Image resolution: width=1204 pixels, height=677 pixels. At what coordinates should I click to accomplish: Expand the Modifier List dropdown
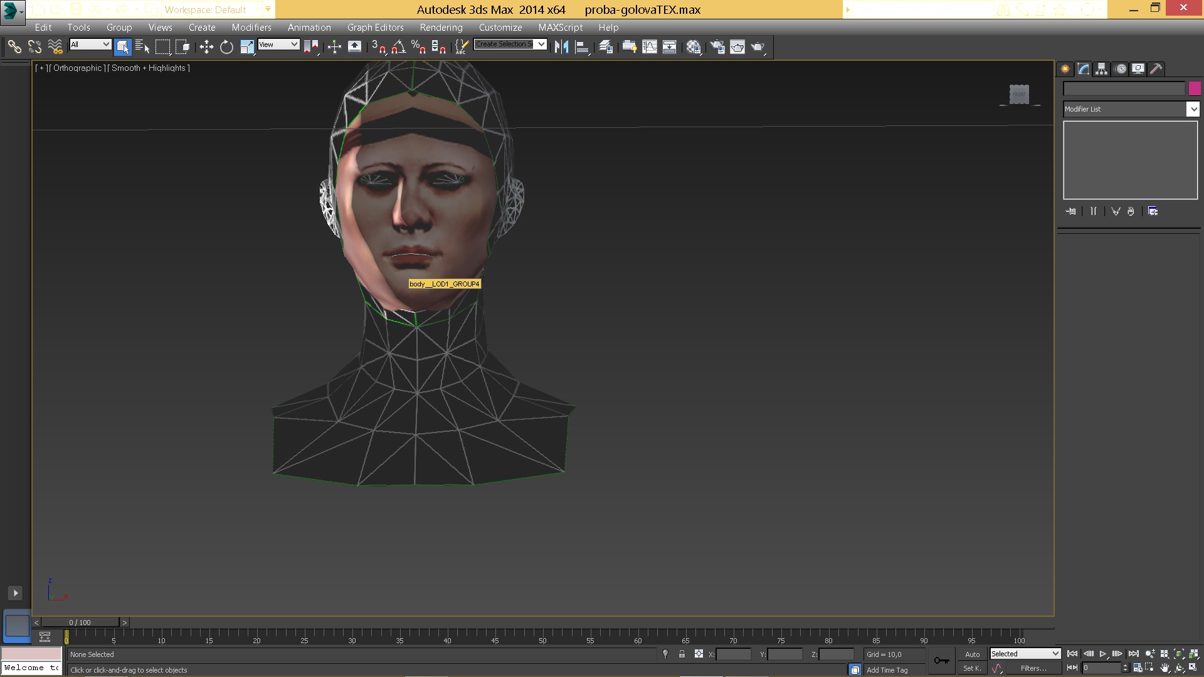coord(1193,109)
